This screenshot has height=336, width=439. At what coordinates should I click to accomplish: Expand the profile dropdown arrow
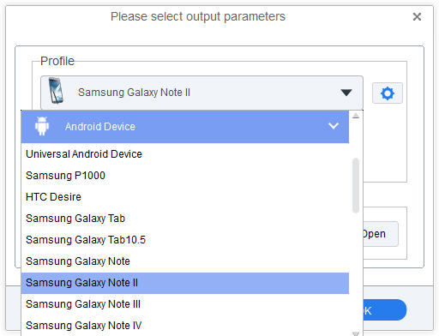coord(346,93)
